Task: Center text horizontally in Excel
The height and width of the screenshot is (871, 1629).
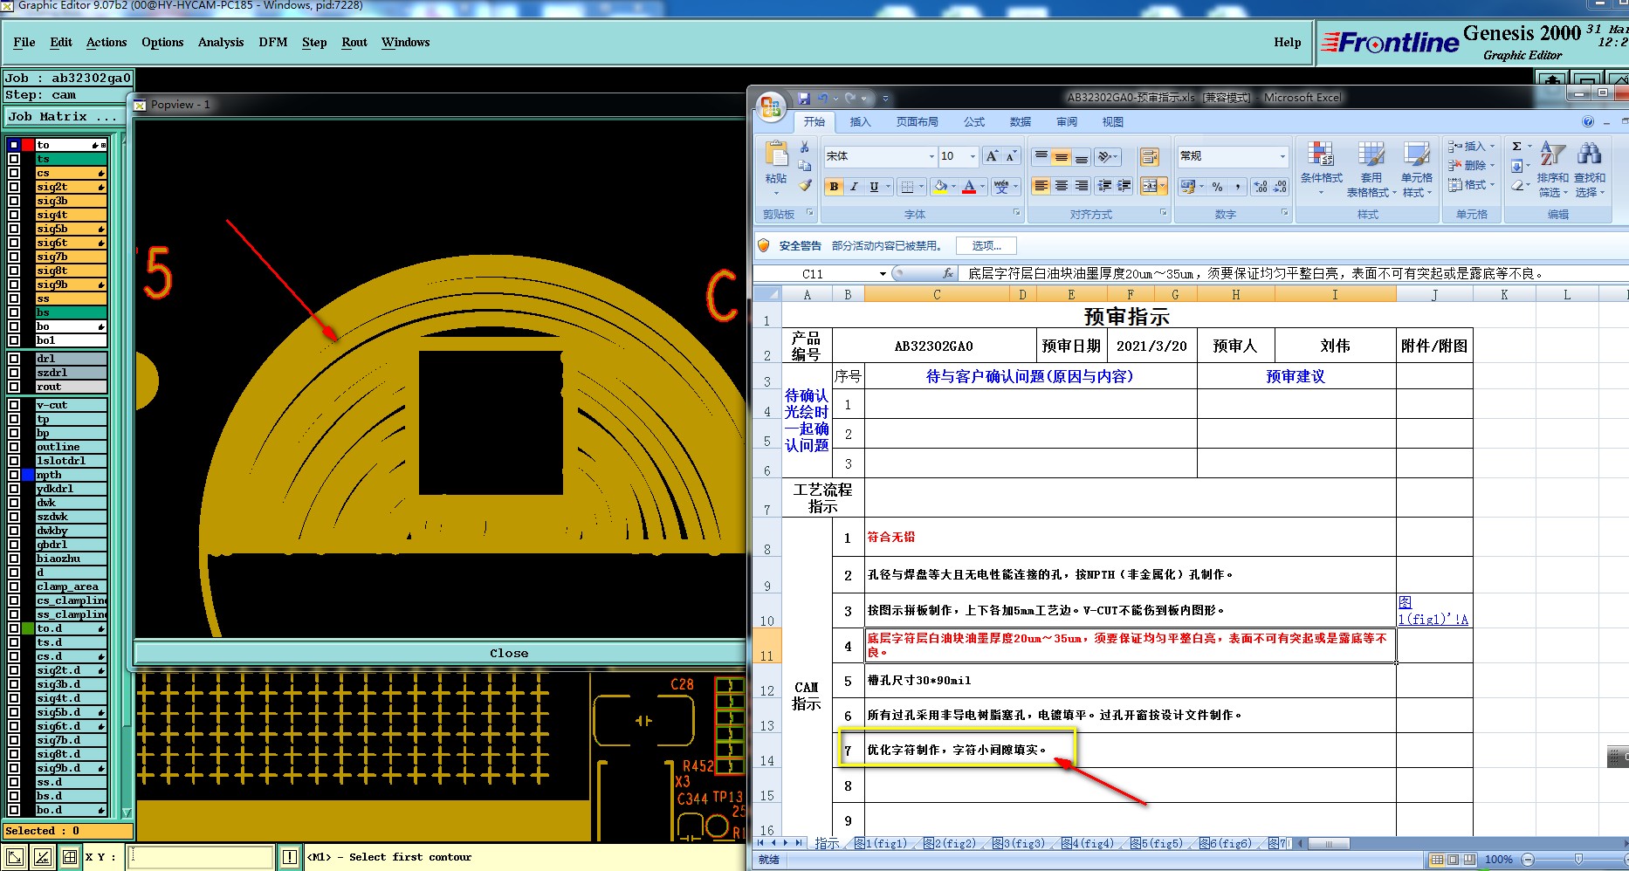Action: click(x=1061, y=186)
